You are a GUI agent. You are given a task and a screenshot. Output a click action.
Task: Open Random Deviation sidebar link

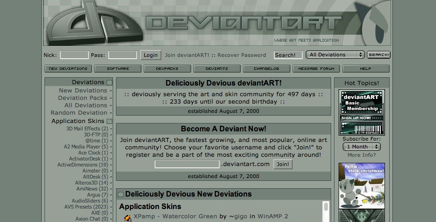pyautogui.click(x=79, y=113)
